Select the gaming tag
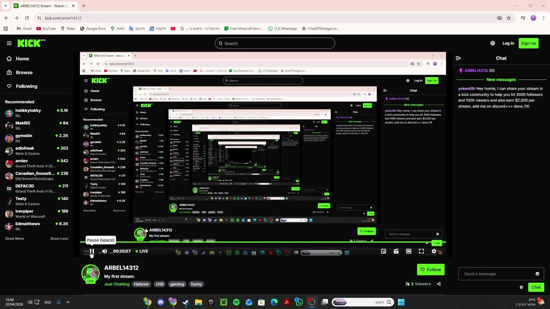Image resolution: width=550 pixels, height=309 pixels. 177,284
